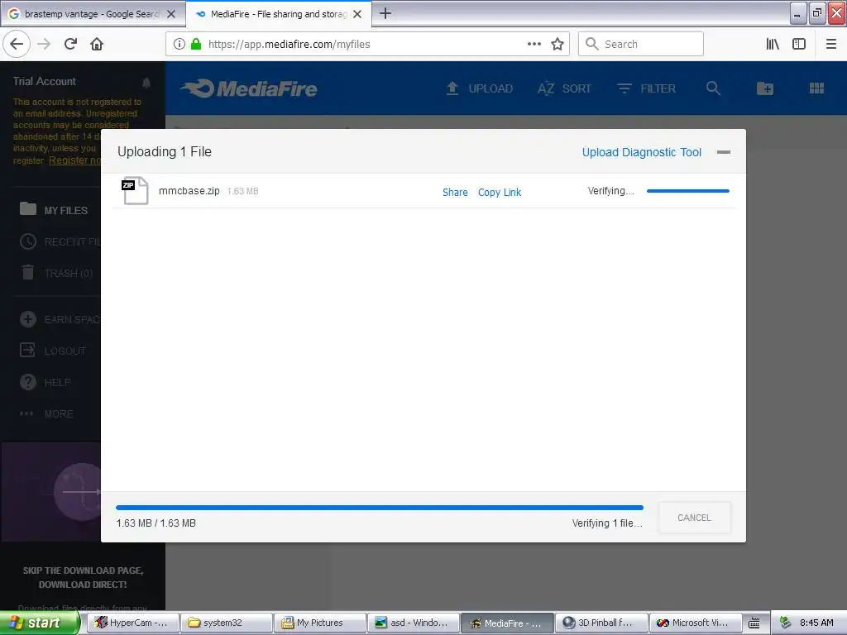Image resolution: width=847 pixels, height=635 pixels.
Task: Open the AZ SORT option
Action: click(x=564, y=88)
